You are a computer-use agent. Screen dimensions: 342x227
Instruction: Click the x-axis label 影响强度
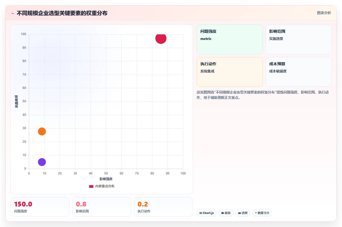[106, 179]
